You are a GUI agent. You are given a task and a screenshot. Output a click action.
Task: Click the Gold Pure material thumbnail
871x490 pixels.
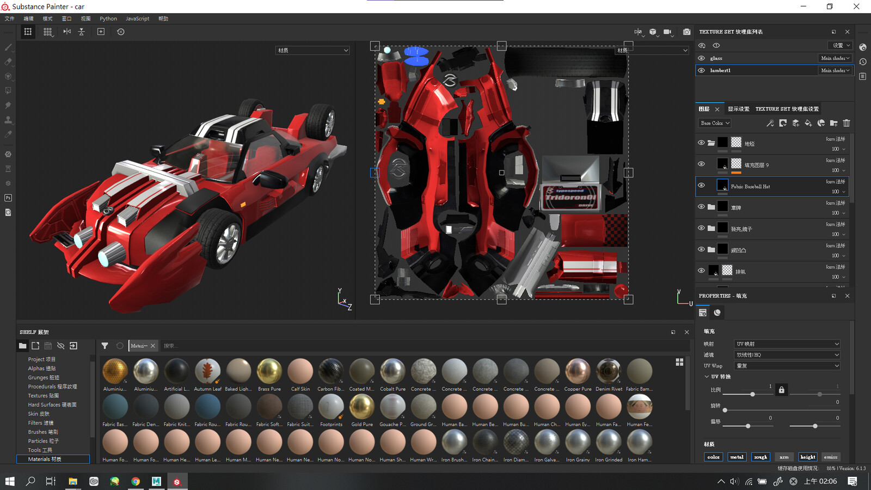(x=361, y=406)
